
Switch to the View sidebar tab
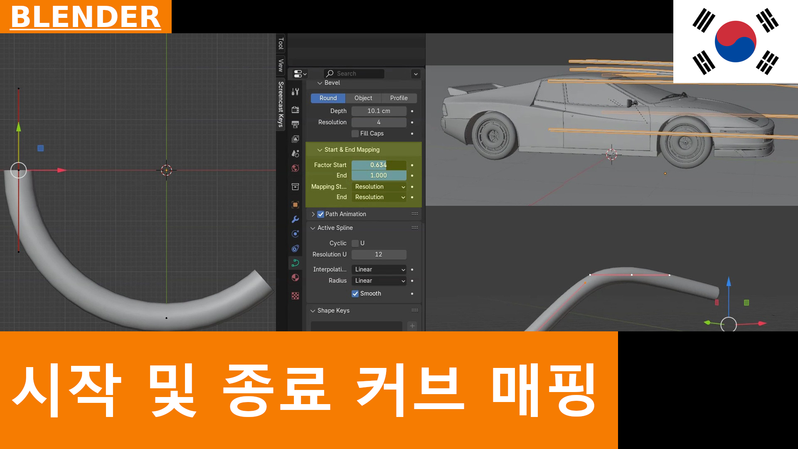(x=281, y=65)
